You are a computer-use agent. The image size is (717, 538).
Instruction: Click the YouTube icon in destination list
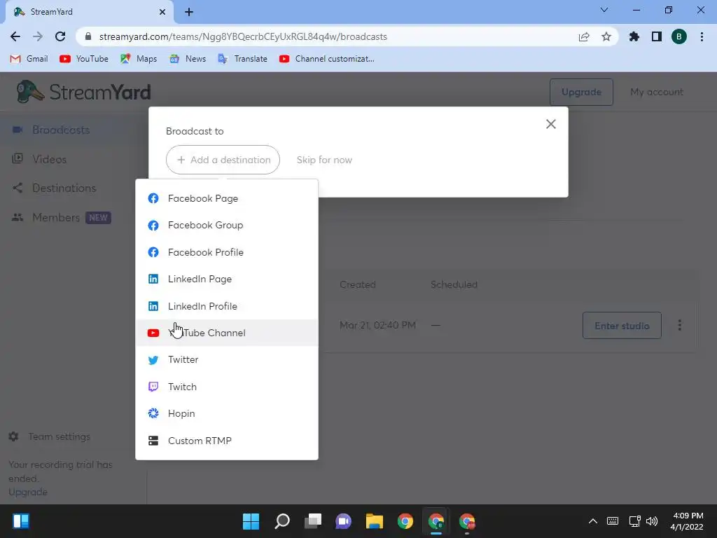point(153,333)
